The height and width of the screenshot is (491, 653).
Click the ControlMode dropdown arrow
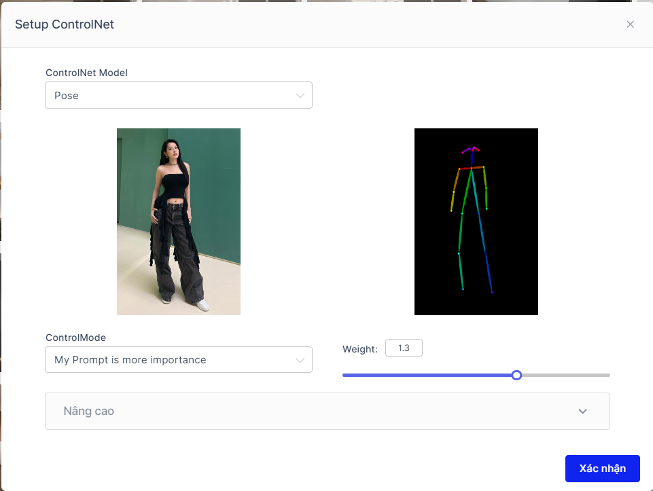click(300, 359)
